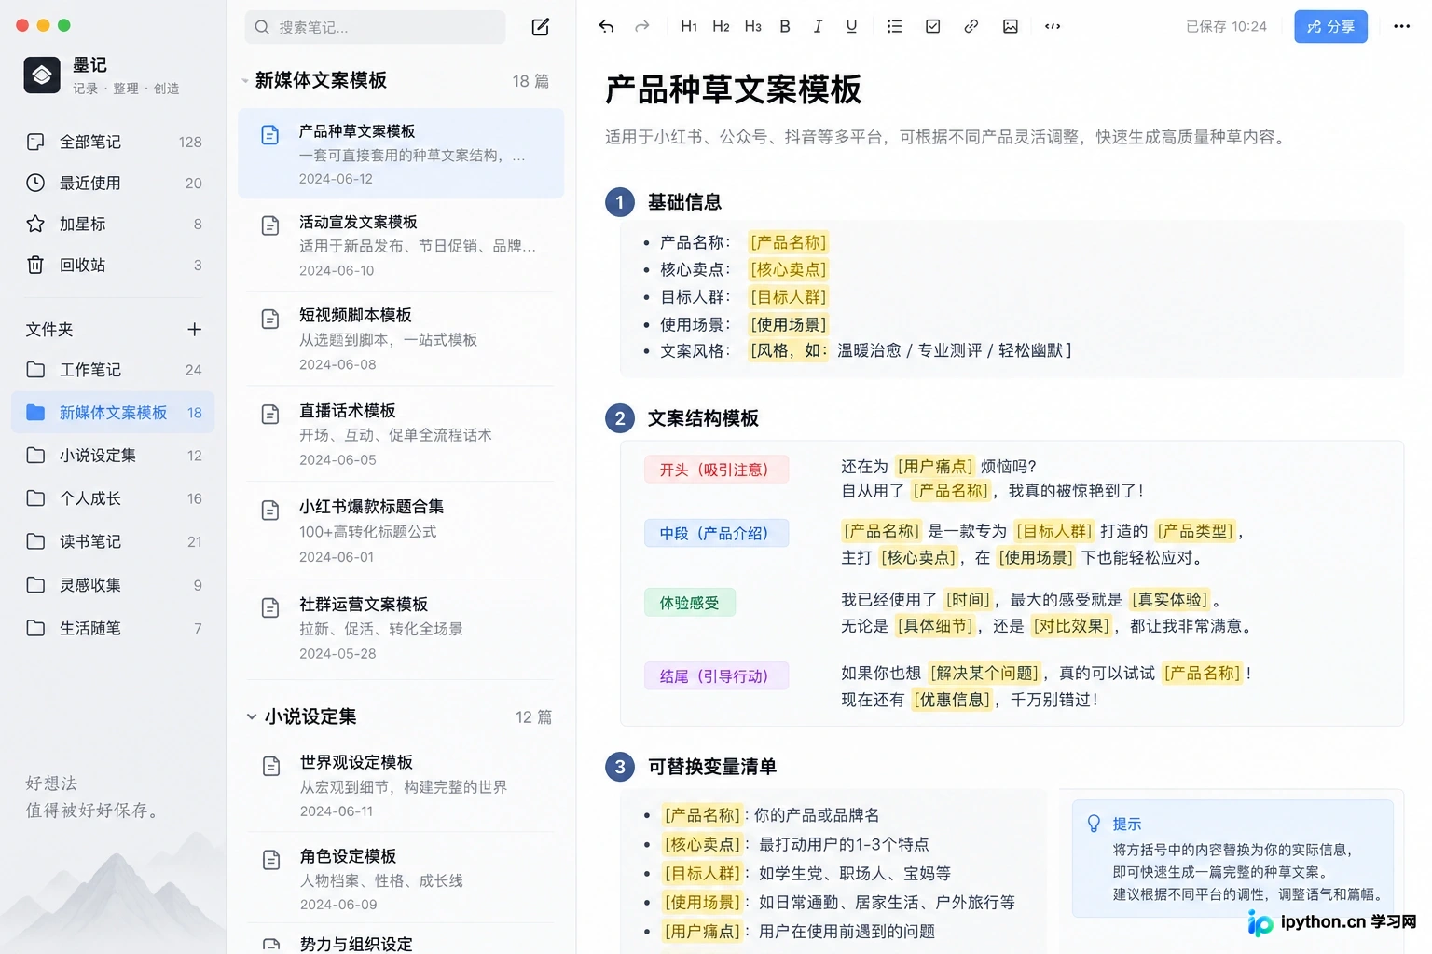Focus the 搜索笔记 search field
1432x954 pixels.
pyautogui.click(x=375, y=27)
